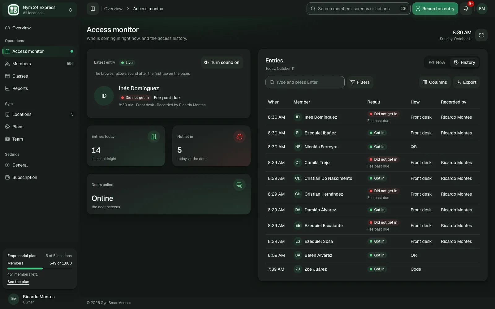Image resolution: width=495 pixels, height=309 pixels.
Task: Click the RM avatar in top bar
Action: coord(482,9)
